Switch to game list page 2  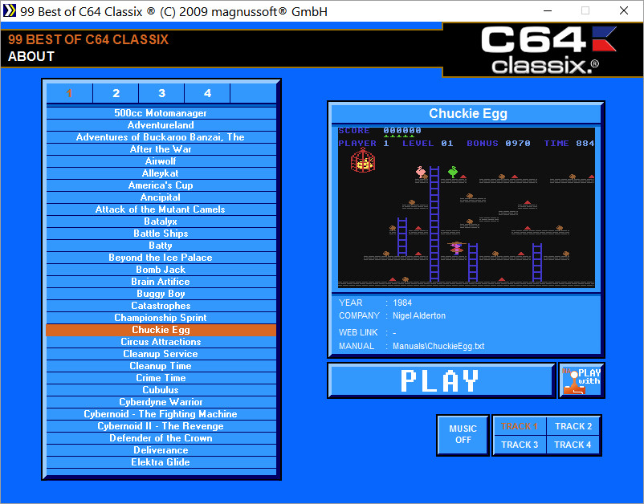click(x=116, y=93)
